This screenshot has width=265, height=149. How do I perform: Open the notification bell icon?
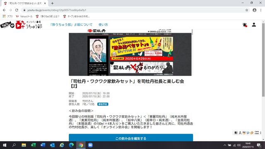point(245,25)
